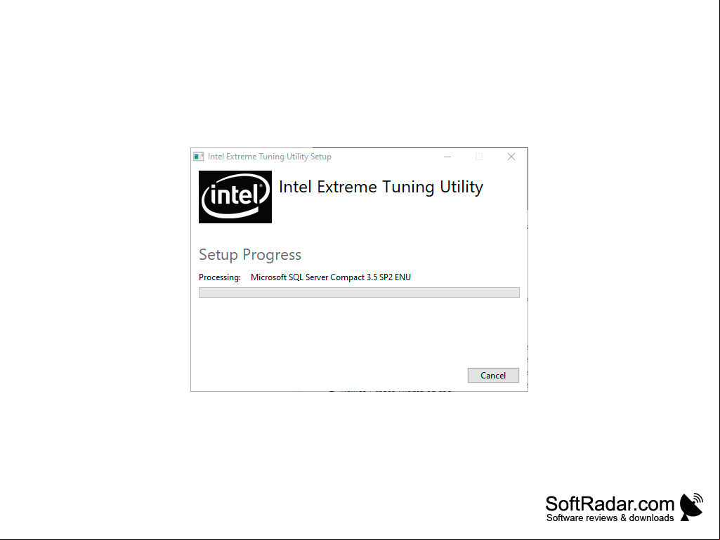This screenshot has width=720, height=540.
Task: Click the Processing: label
Action: (219, 277)
